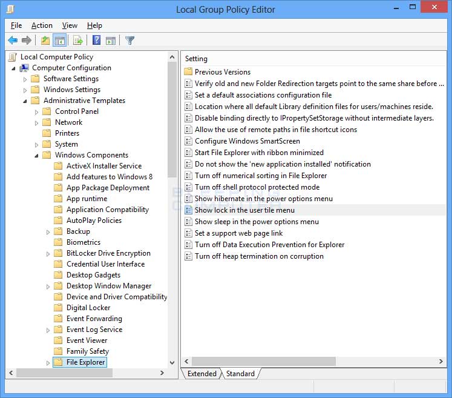This screenshot has height=398, width=452.
Task: Click the Local Computer Policy scroll icon
Action: coord(12,57)
